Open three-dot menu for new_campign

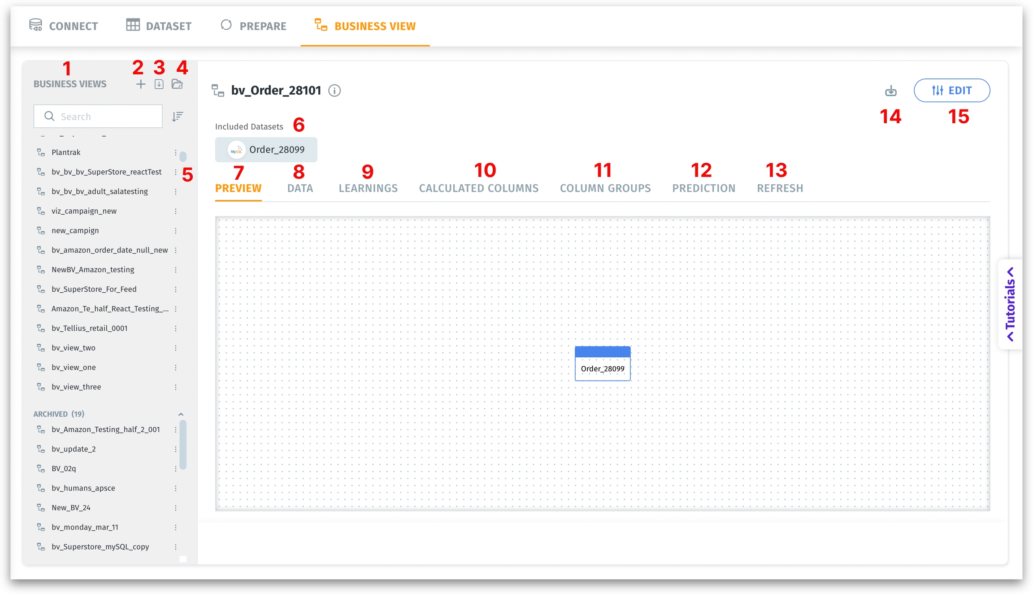[176, 231]
